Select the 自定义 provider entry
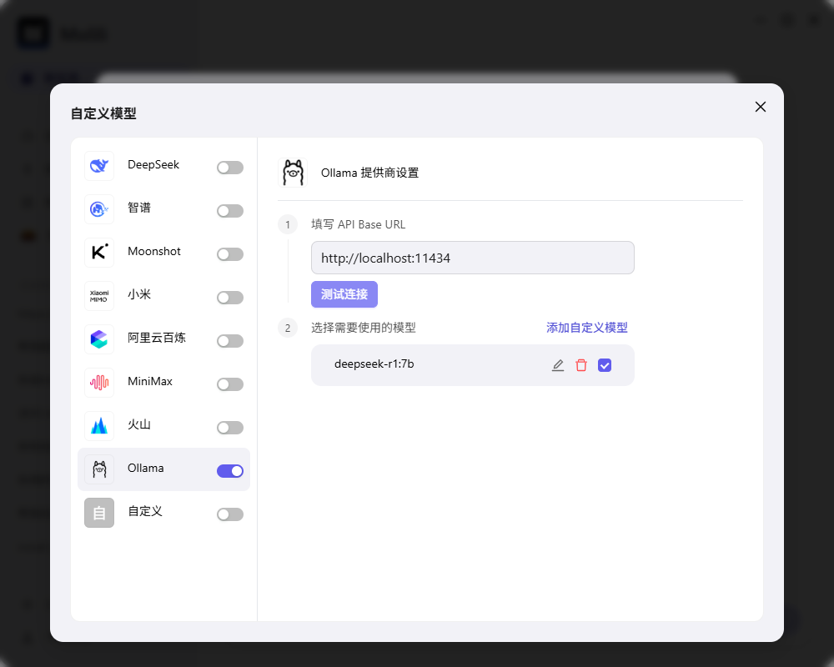 163,513
